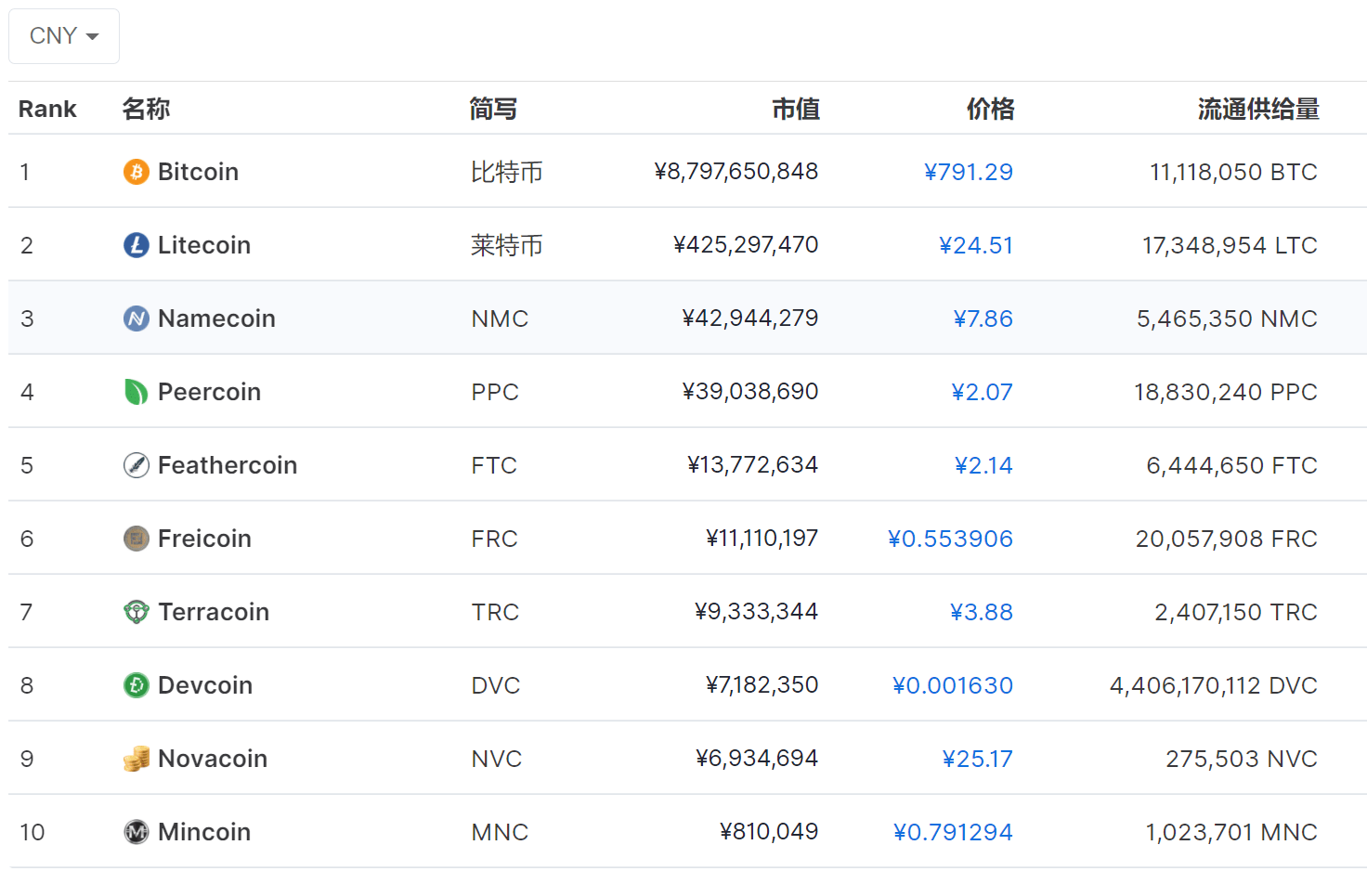Click the Bitcoin coin icon

137,172
